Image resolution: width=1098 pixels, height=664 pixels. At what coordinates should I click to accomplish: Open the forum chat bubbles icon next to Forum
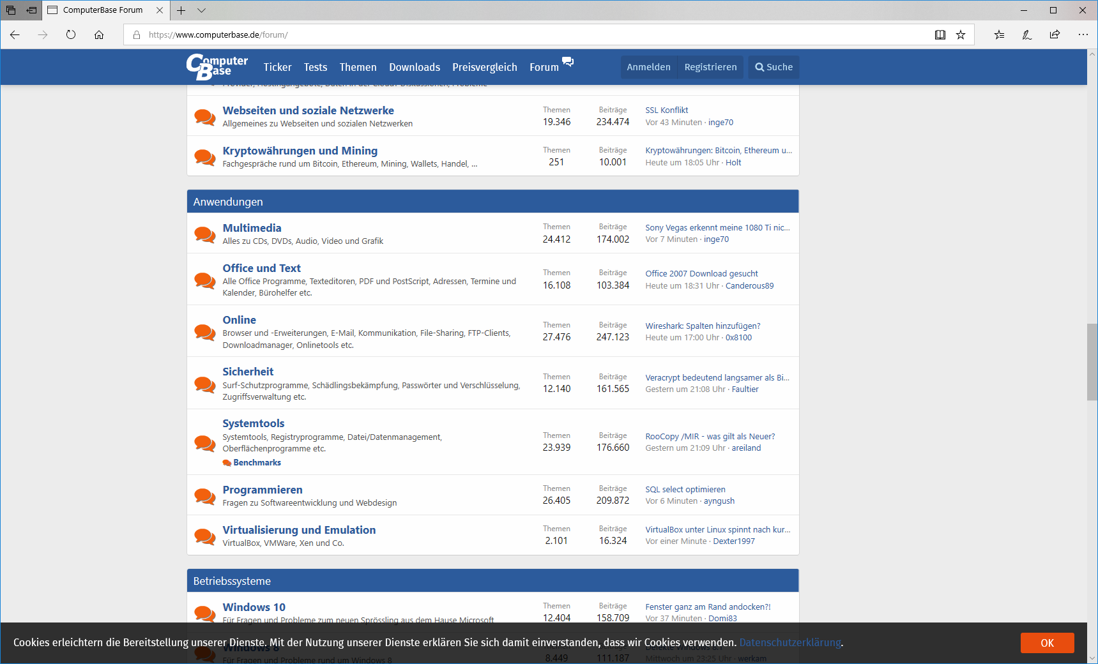click(x=568, y=62)
